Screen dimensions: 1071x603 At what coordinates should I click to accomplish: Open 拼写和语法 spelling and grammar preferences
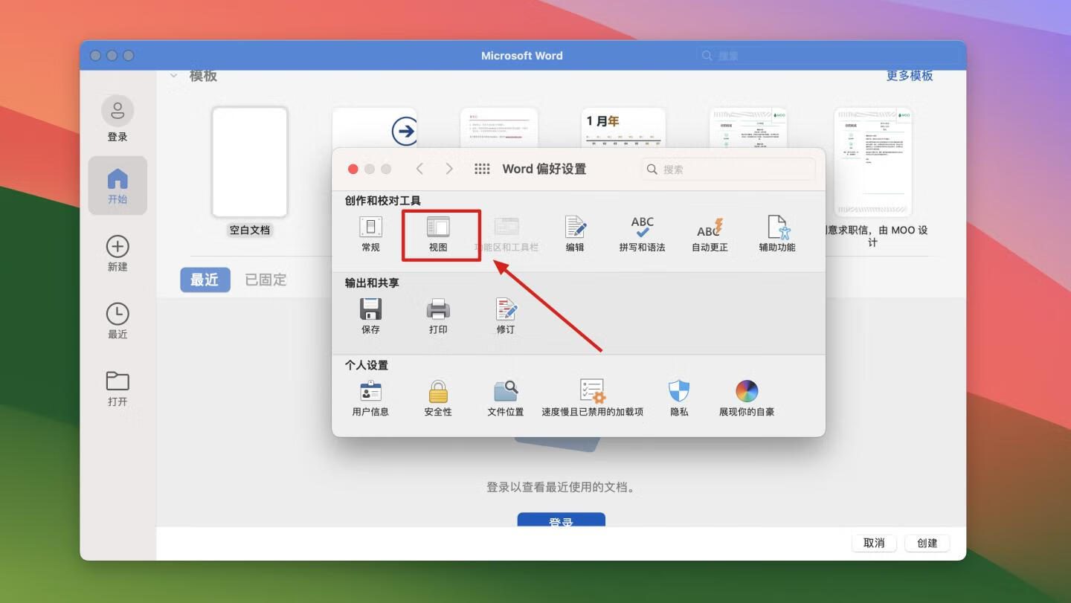[x=642, y=228]
